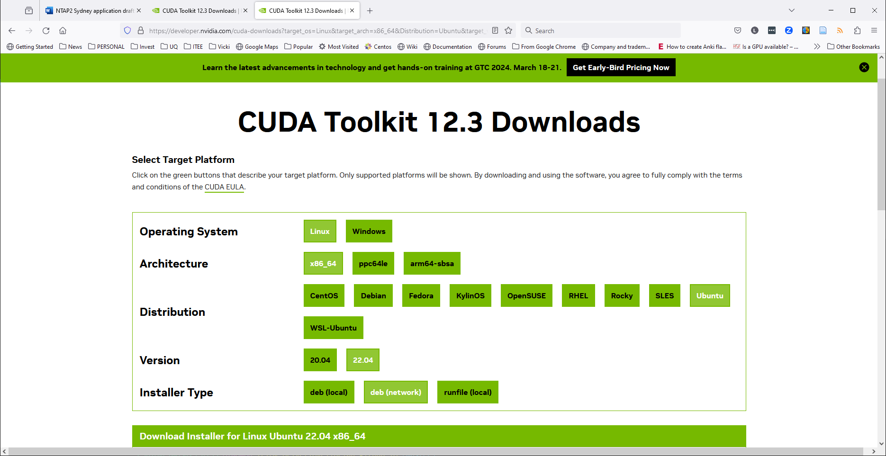This screenshot has height=456, width=886.
Task: Open the Extensions puzzle piece menu
Action: 857,31
